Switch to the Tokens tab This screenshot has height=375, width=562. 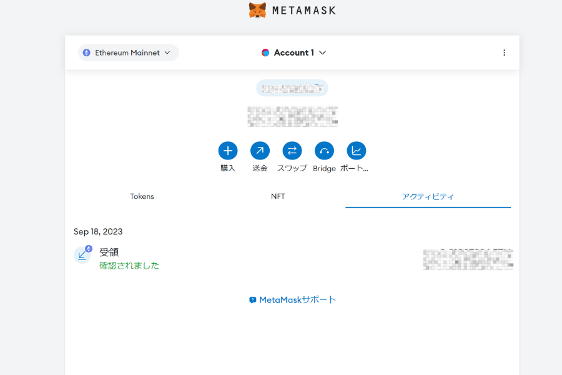click(142, 196)
